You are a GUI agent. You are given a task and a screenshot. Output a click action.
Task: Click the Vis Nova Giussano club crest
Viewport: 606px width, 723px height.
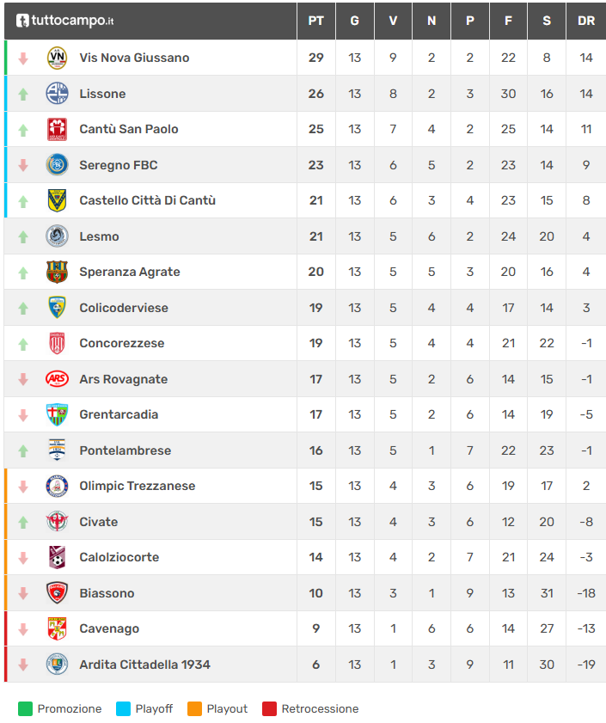pyautogui.click(x=57, y=58)
